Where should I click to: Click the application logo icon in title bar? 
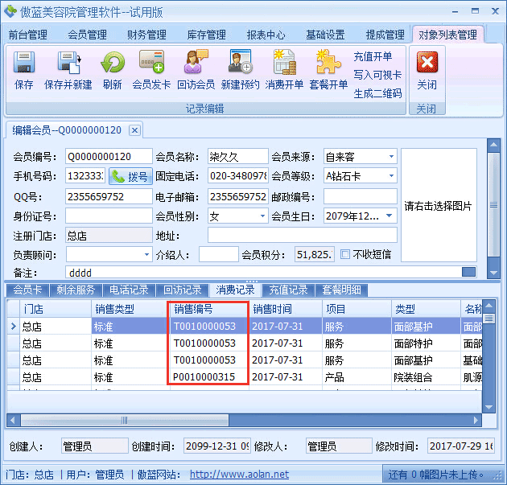pos(10,11)
